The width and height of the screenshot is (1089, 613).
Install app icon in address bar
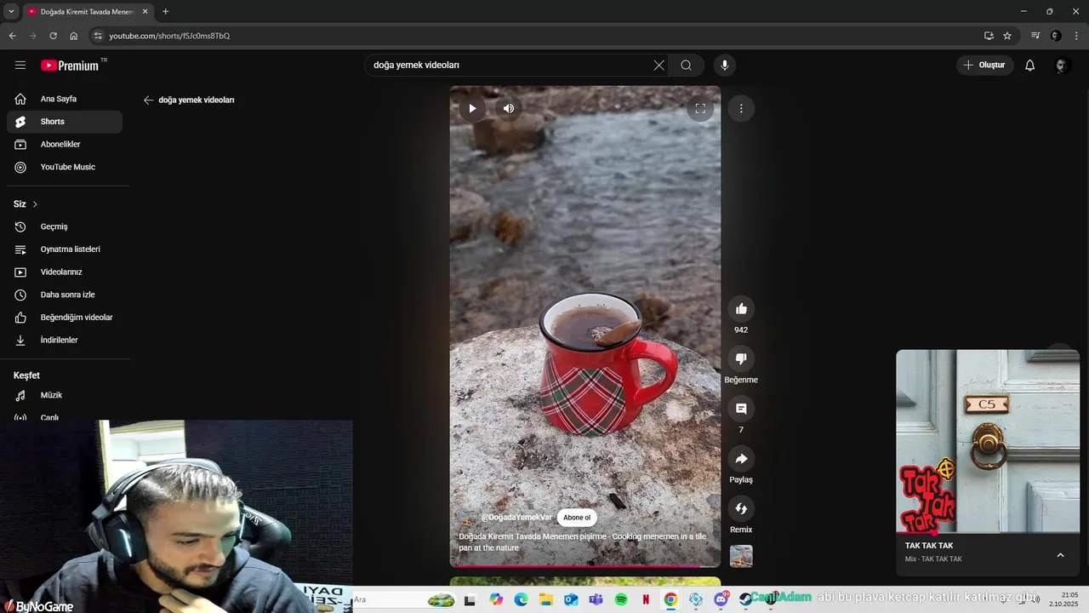pyautogui.click(x=989, y=36)
